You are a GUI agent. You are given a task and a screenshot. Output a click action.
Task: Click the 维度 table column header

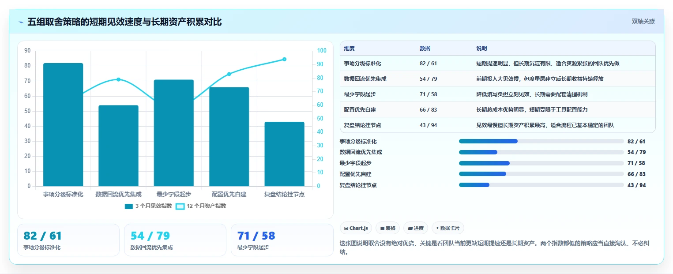[350, 49]
